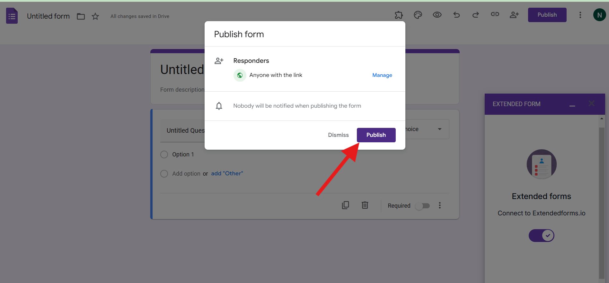Dismiss the Publish form dialog

tap(338, 135)
